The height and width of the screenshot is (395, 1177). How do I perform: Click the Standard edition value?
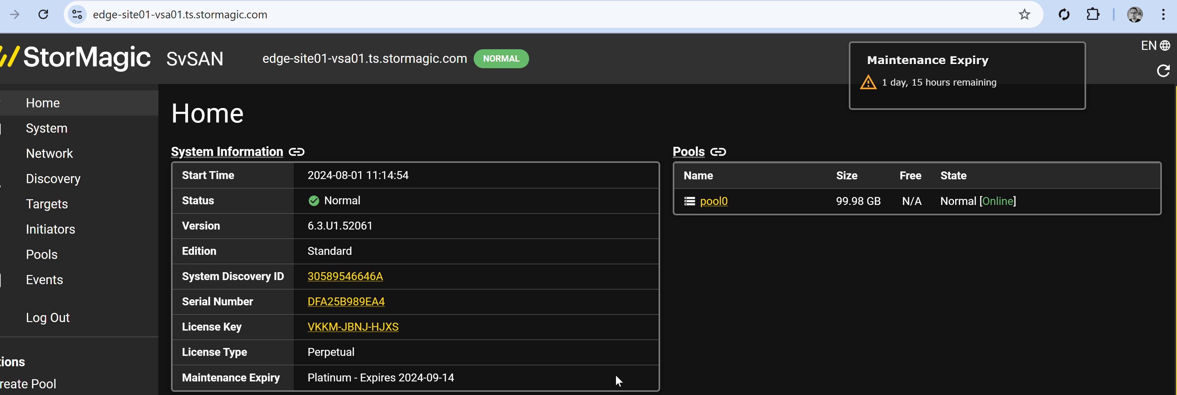(329, 251)
